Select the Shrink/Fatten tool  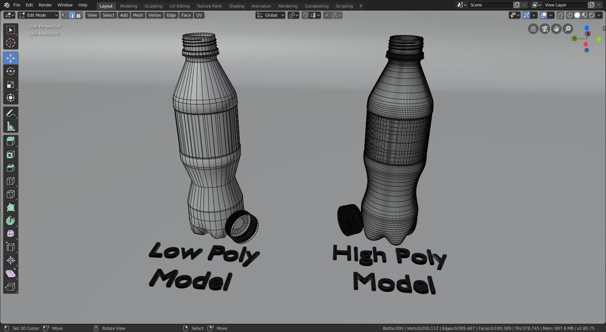(x=11, y=260)
